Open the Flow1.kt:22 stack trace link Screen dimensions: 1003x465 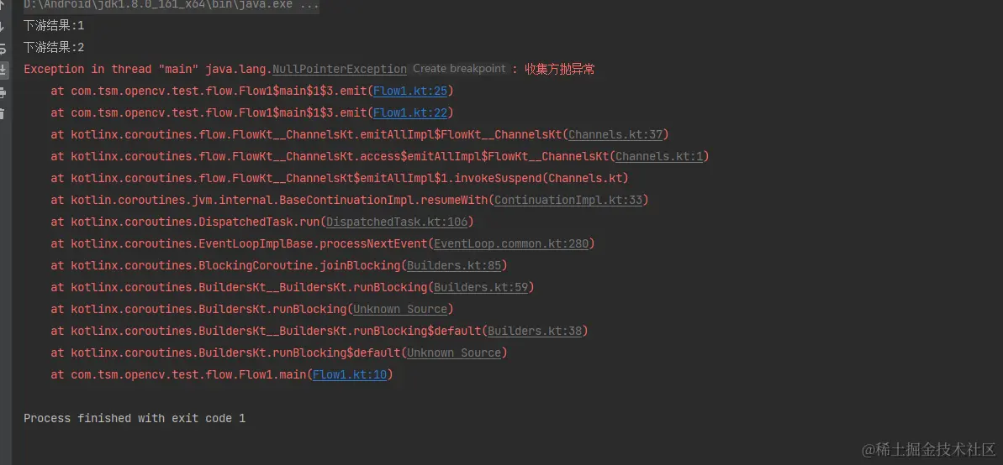410,112
